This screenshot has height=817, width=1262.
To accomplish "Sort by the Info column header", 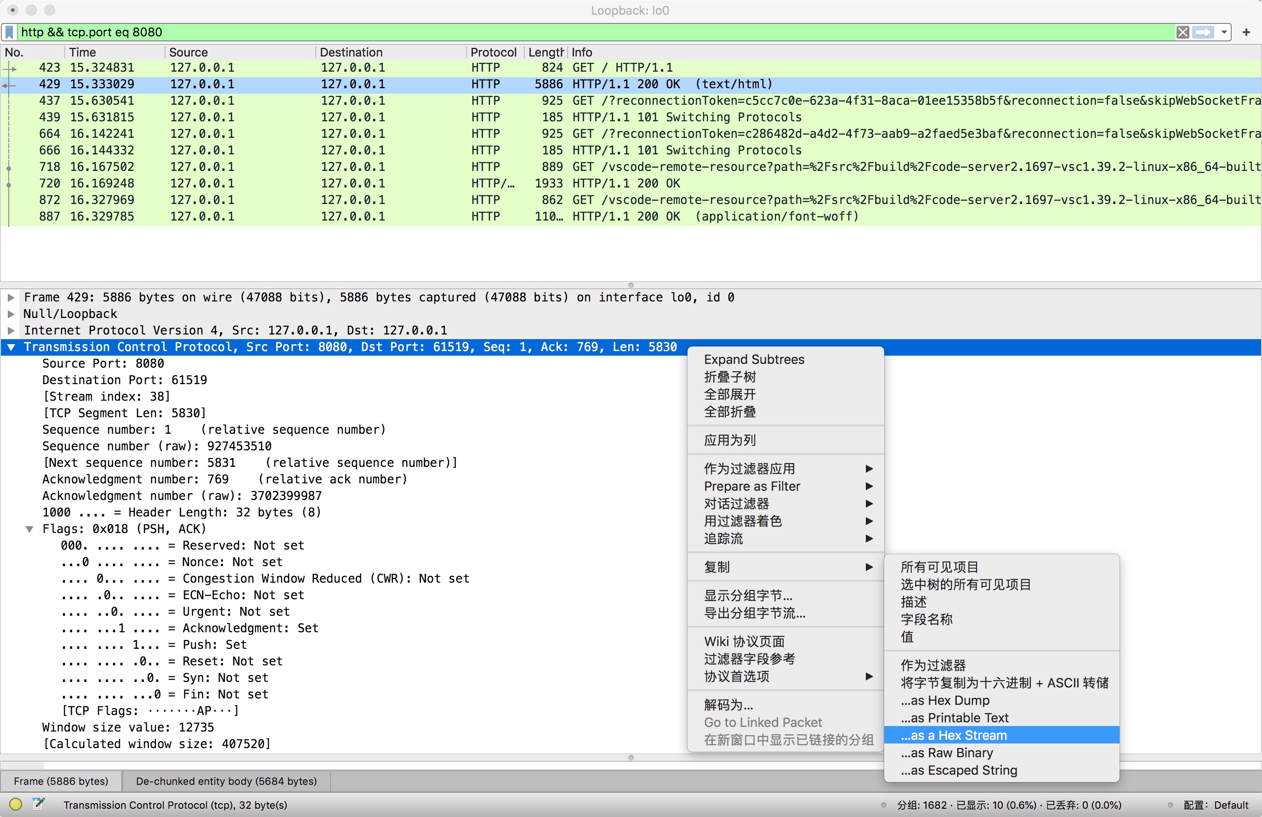I will point(914,52).
